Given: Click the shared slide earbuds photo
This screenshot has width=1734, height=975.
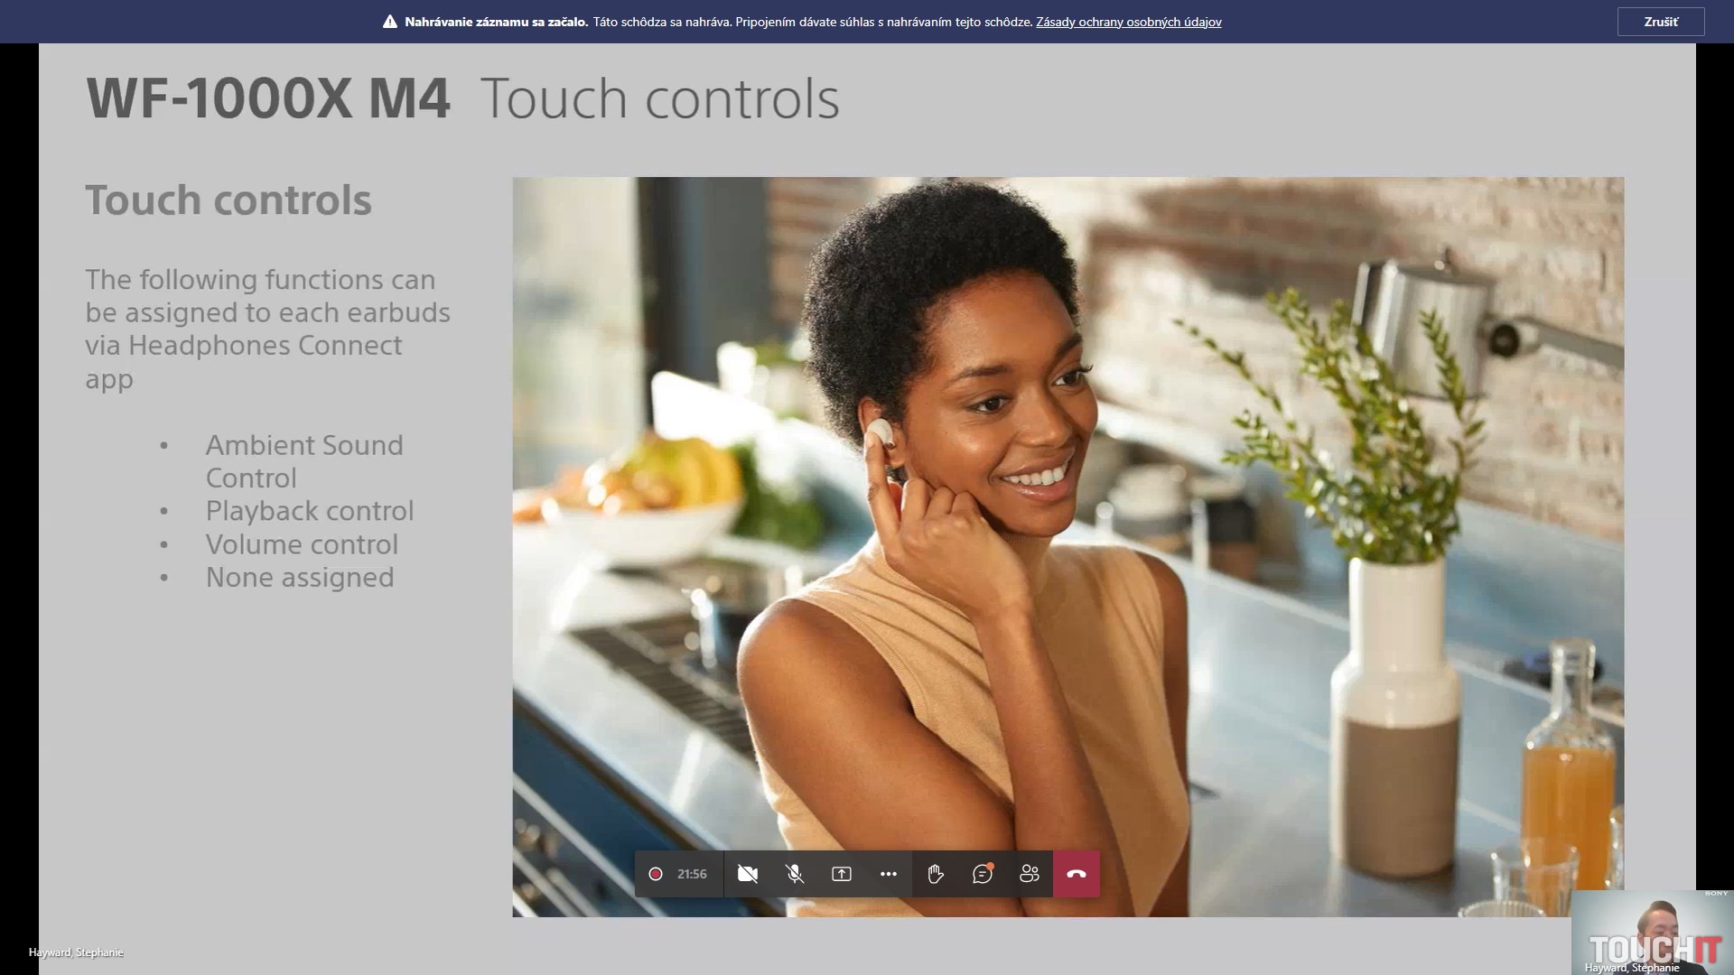Looking at the screenshot, I should click(1067, 506).
